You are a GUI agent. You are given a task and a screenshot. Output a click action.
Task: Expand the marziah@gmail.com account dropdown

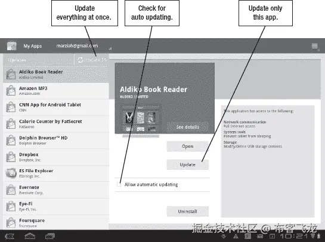click(x=82, y=46)
